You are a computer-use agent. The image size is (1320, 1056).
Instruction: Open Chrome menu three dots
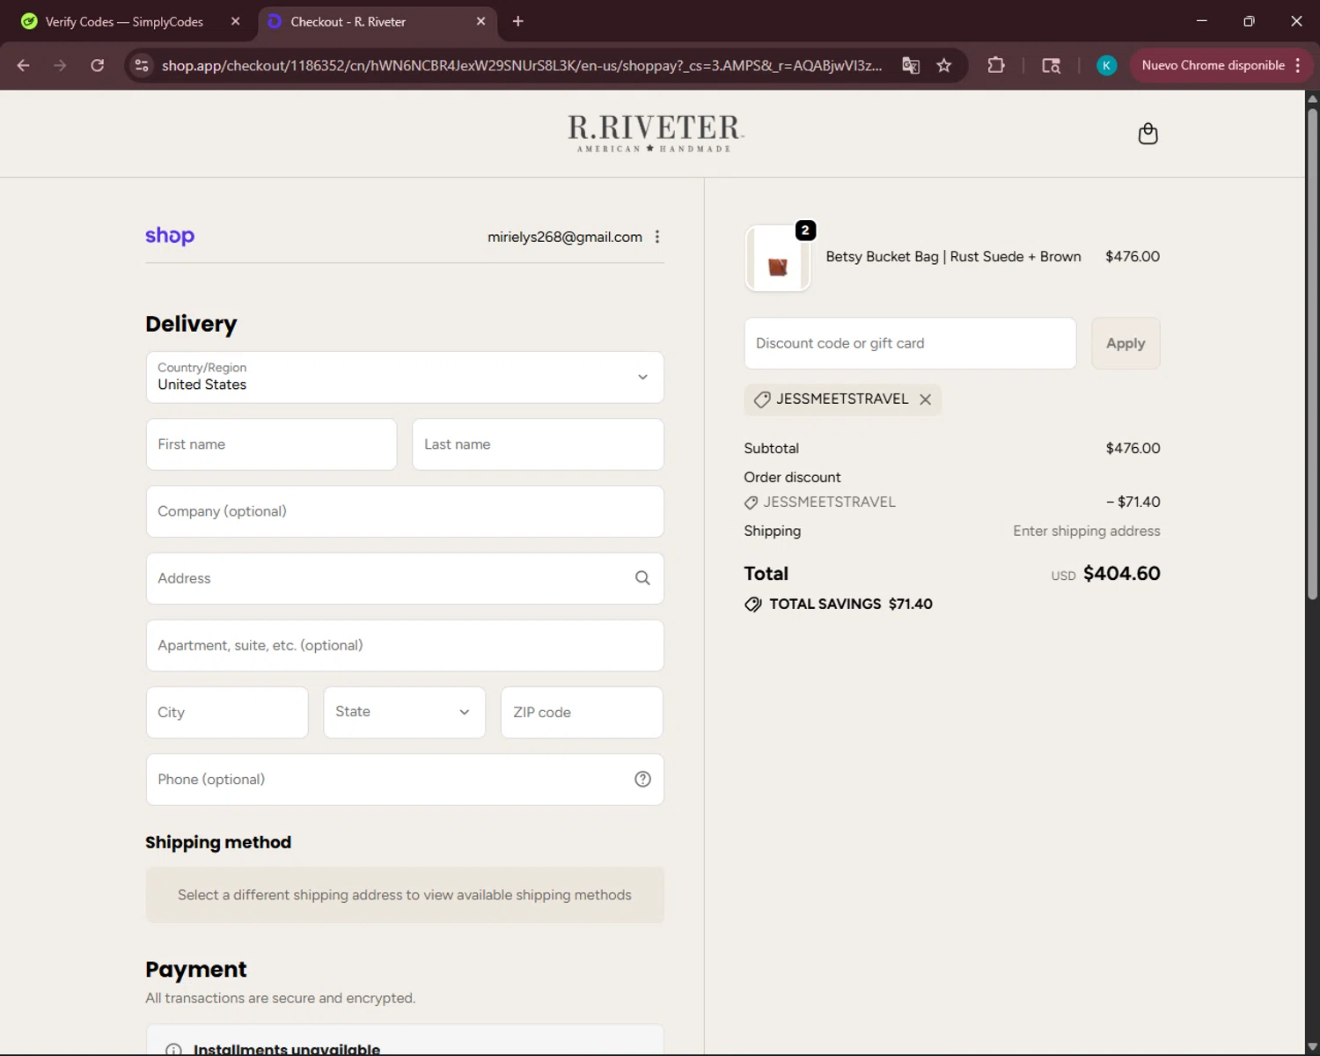pos(1297,65)
